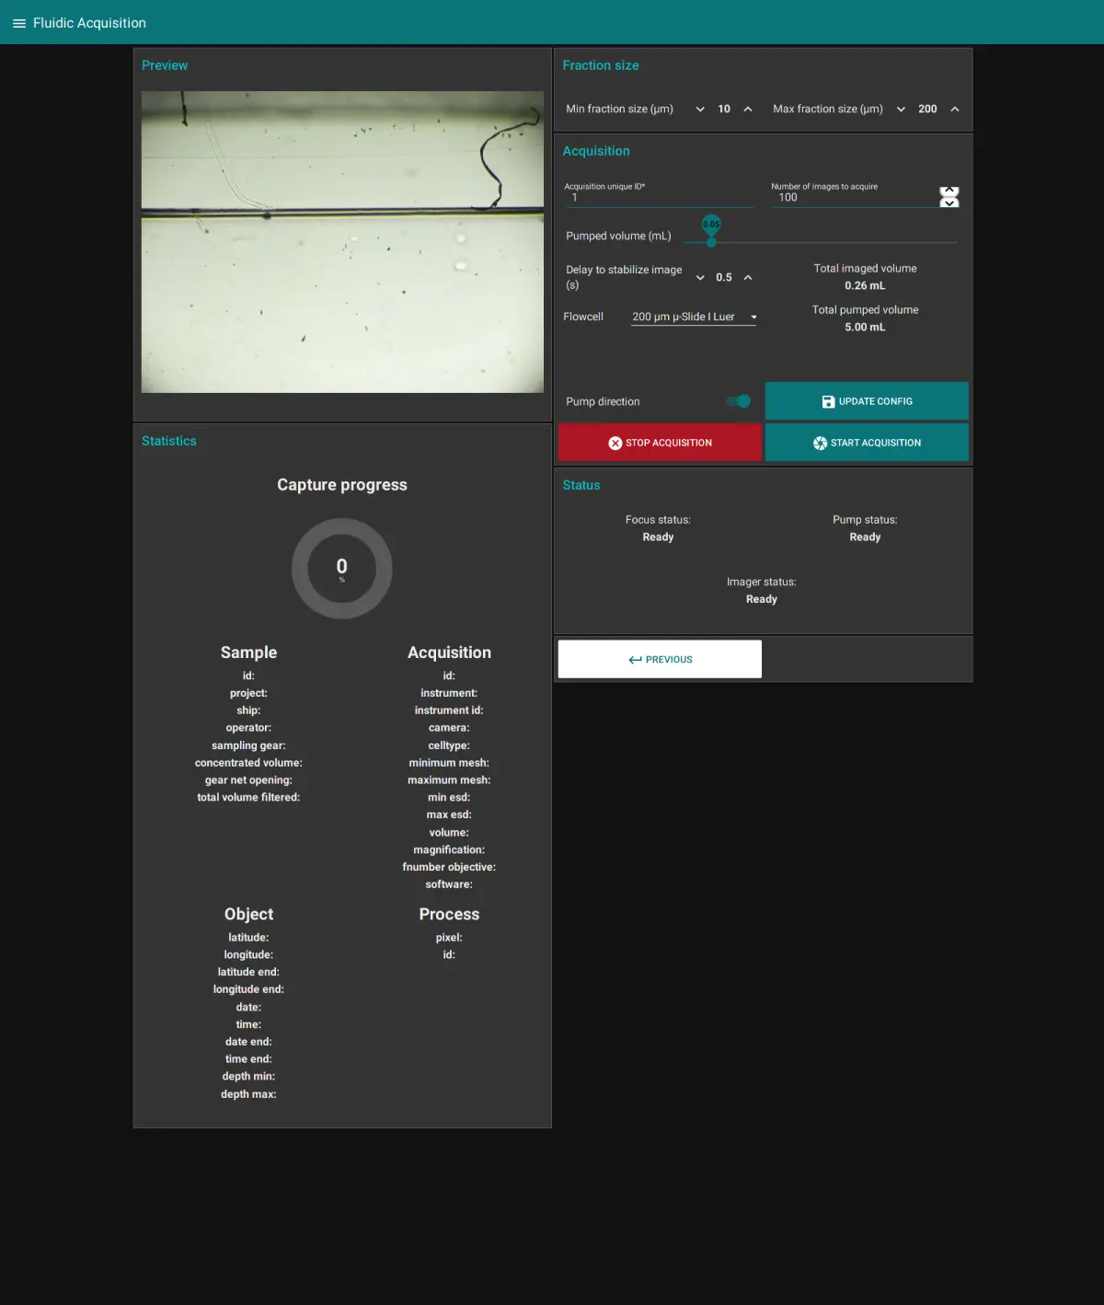Click the Pumped volume slider handle
This screenshot has height=1305, width=1104.
[x=711, y=241]
